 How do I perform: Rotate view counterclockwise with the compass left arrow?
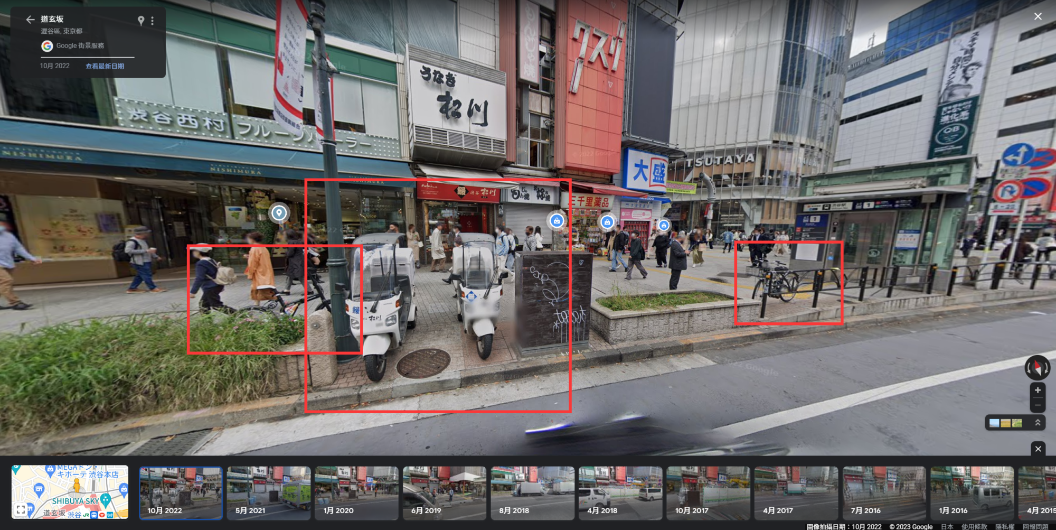pyautogui.click(x=1029, y=368)
